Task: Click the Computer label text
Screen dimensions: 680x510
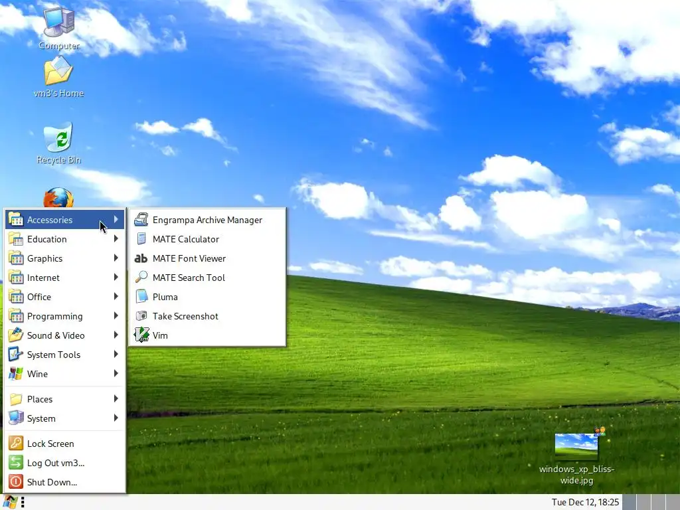Action: (x=59, y=46)
